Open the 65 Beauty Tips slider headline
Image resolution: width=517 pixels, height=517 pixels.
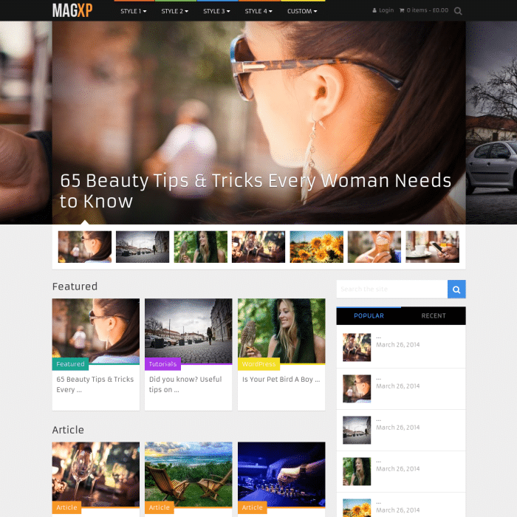255,191
